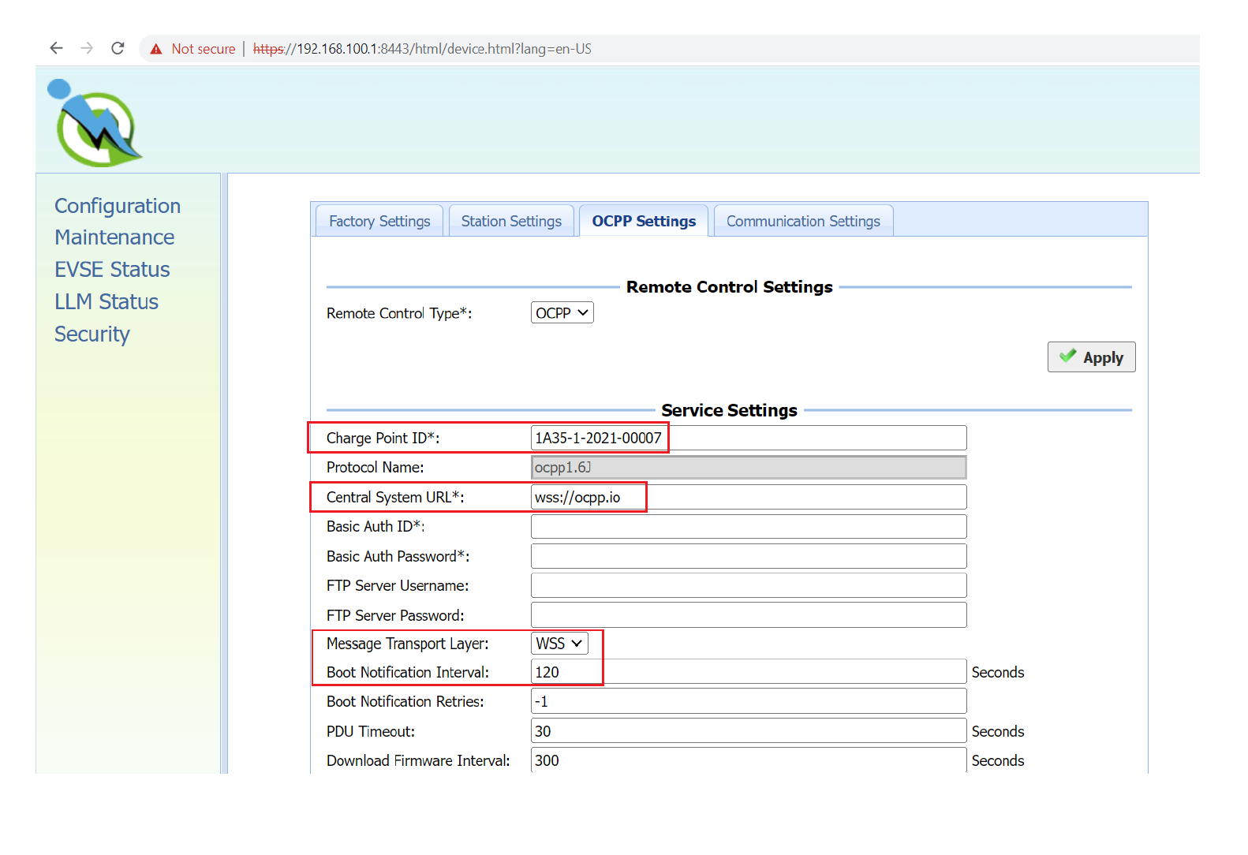
Task: Focus the Central System URL field
Action: point(748,497)
